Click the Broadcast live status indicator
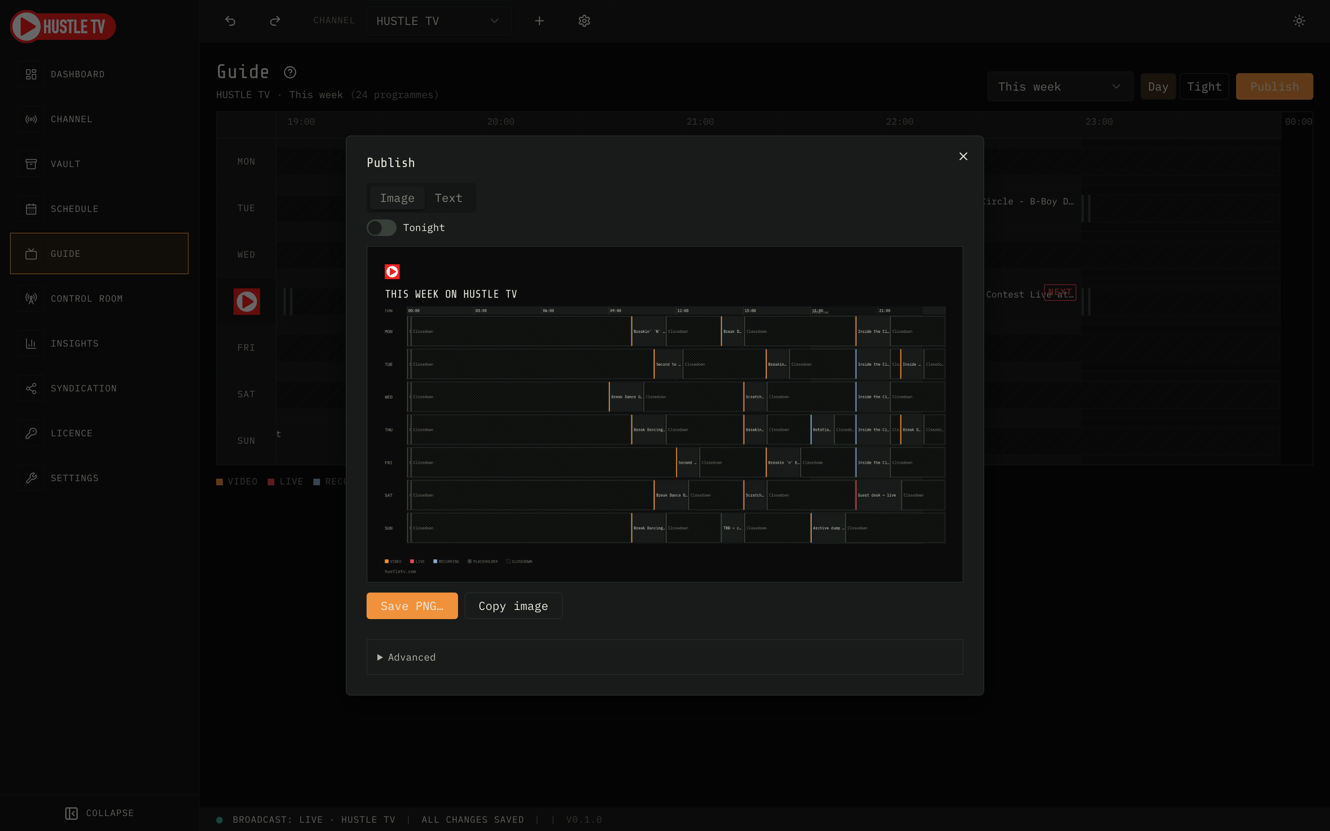 (x=219, y=820)
